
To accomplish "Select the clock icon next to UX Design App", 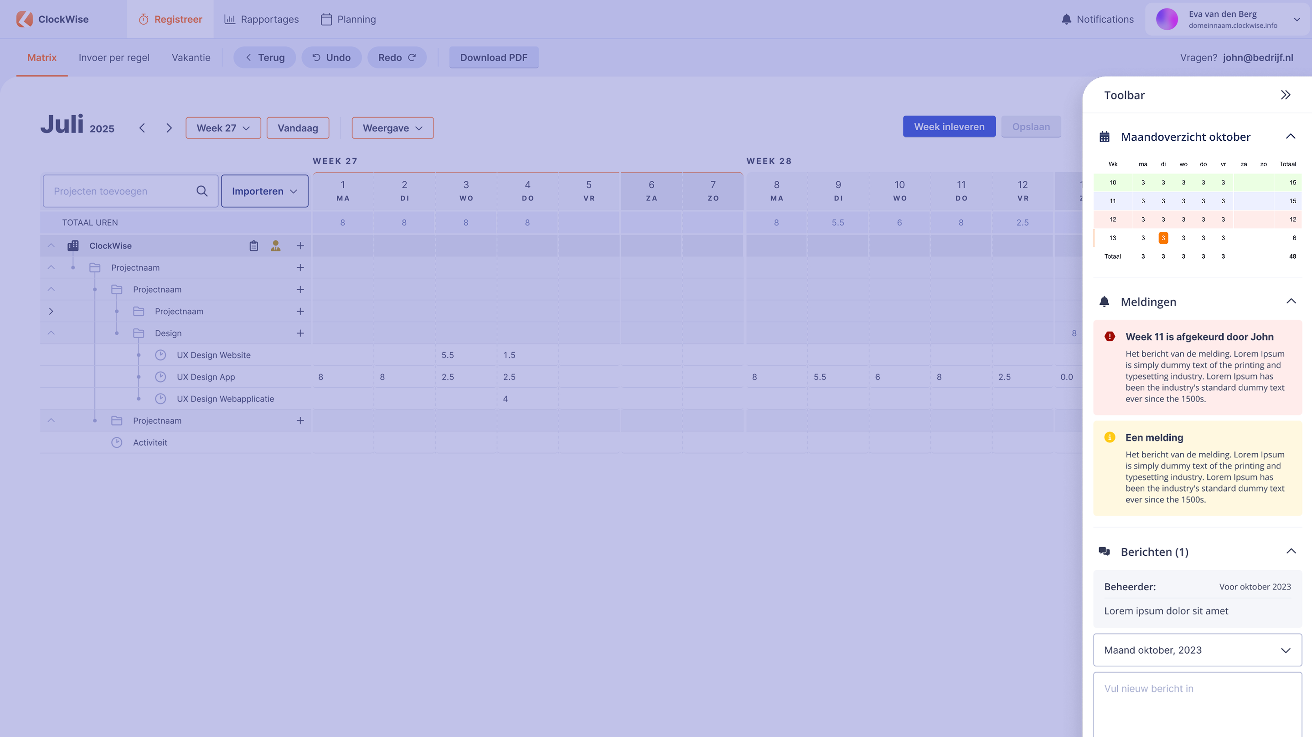I will tap(160, 377).
